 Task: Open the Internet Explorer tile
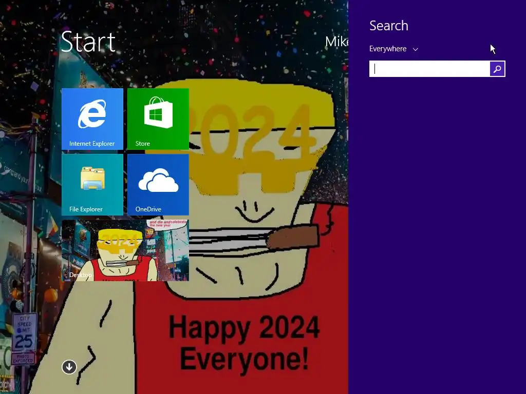click(92, 119)
